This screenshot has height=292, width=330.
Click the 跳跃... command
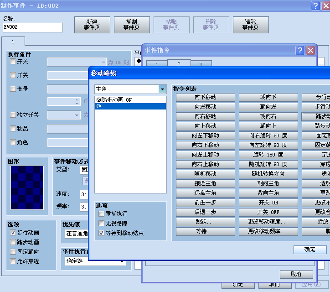[x=206, y=222]
